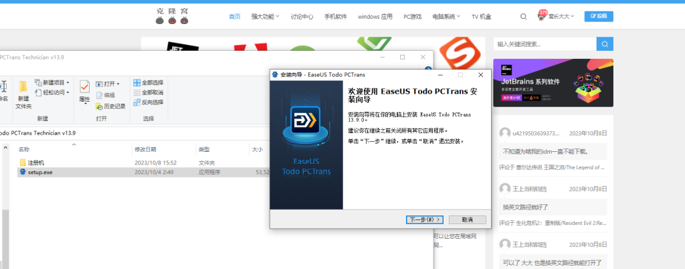Click the 应用程序 type cell for setup.exe

pos(209,172)
